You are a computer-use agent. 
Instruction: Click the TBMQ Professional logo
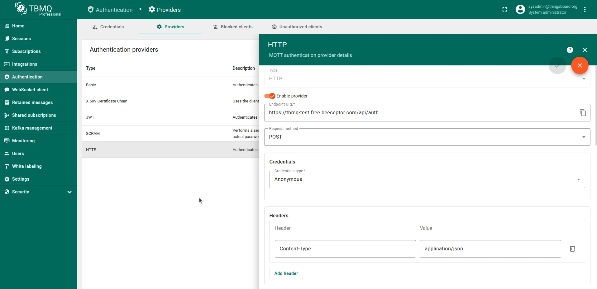click(38, 9)
